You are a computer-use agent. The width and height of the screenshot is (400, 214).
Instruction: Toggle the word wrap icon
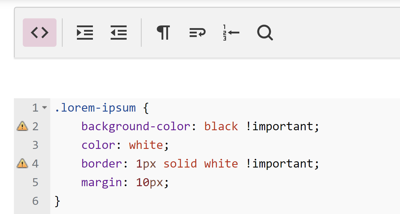click(197, 33)
